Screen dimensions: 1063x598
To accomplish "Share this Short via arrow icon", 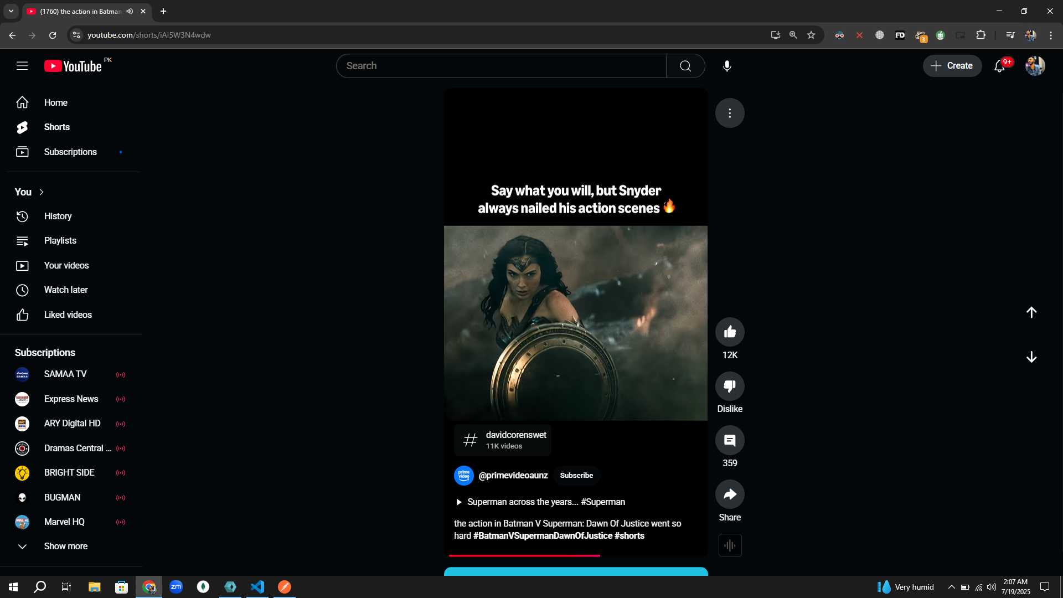I will pyautogui.click(x=730, y=494).
